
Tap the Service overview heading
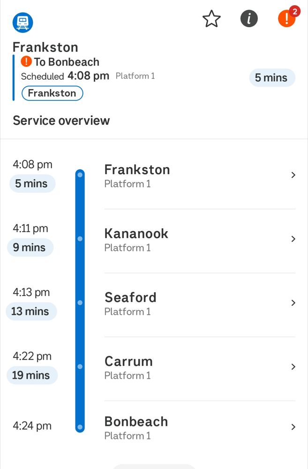[61, 121]
